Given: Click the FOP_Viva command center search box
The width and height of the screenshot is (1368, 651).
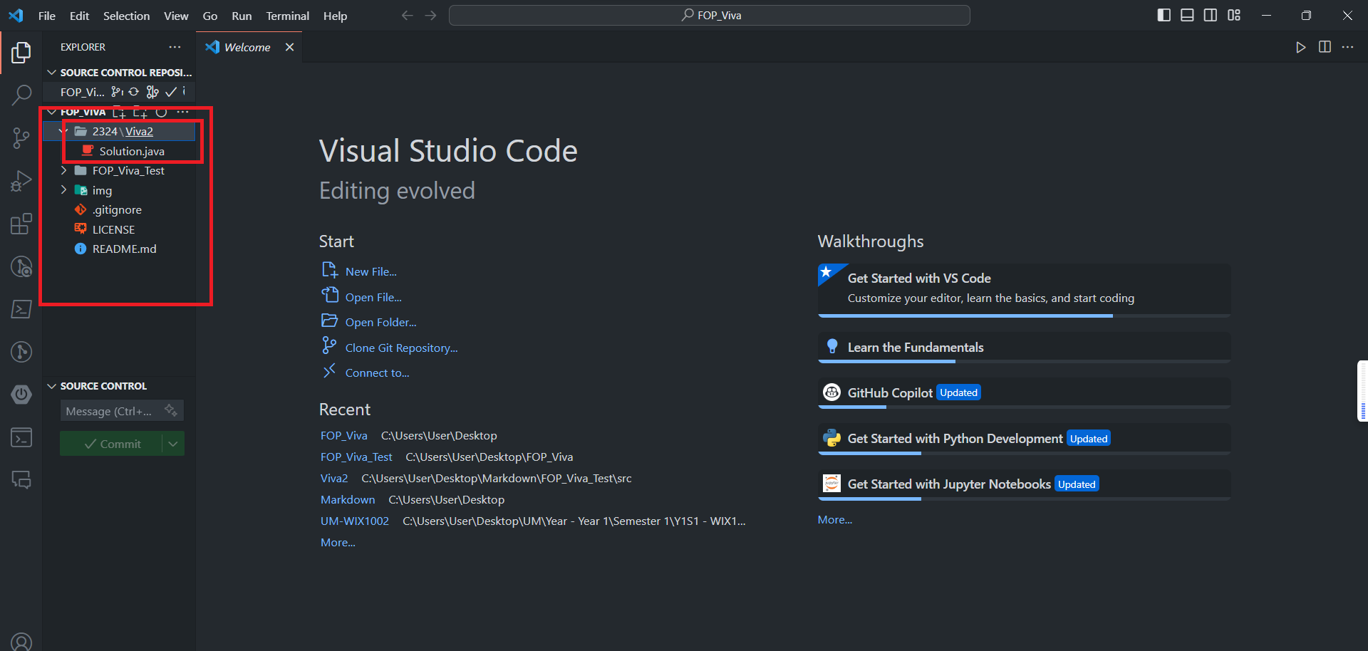Looking at the screenshot, I should (710, 15).
